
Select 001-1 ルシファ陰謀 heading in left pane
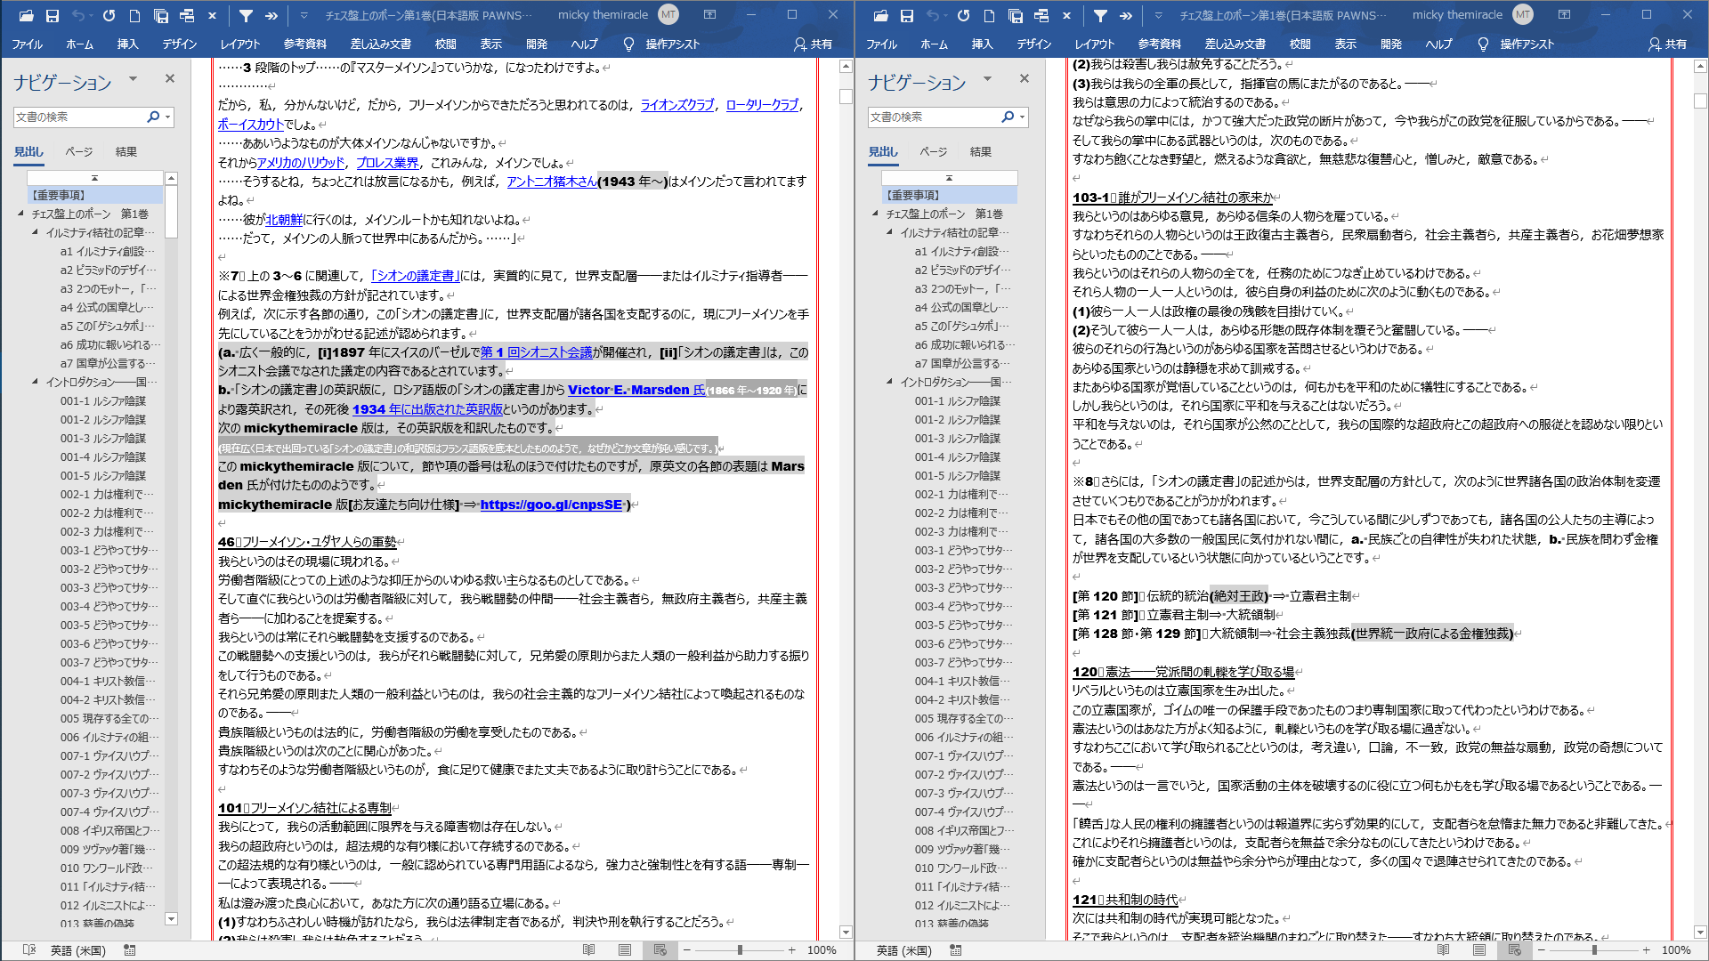tap(103, 400)
